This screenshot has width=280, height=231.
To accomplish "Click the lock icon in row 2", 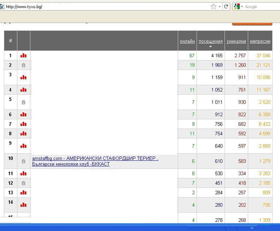I will point(23,65).
